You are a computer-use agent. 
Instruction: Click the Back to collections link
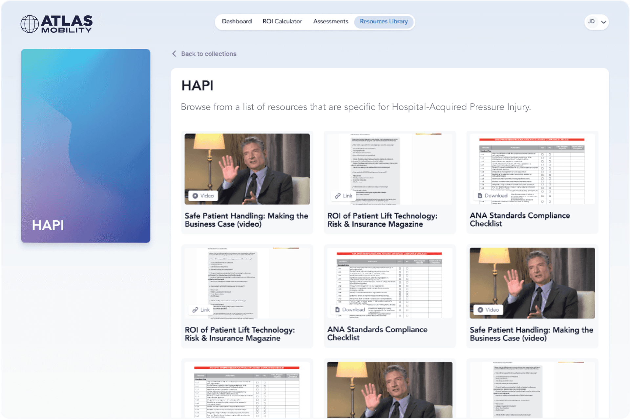pyautogui.click(x=209, y=54)
